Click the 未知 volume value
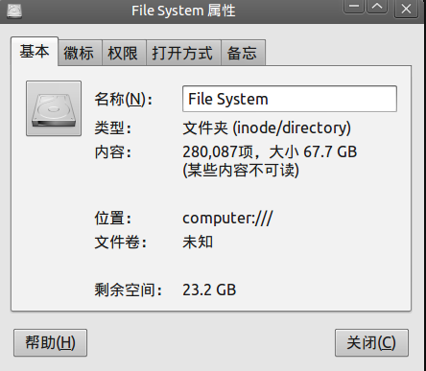 198,242
